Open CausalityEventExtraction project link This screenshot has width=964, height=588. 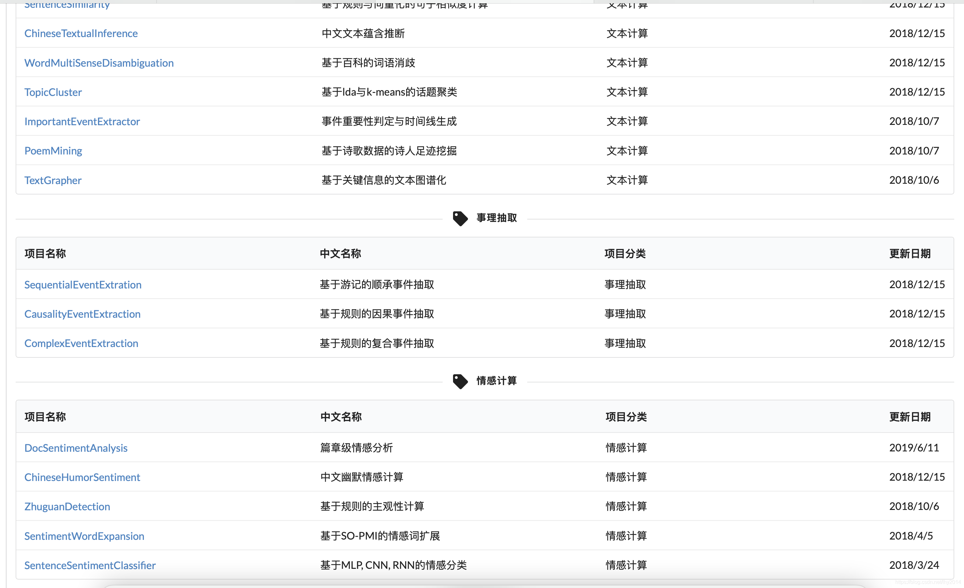(x=82, y=314)
